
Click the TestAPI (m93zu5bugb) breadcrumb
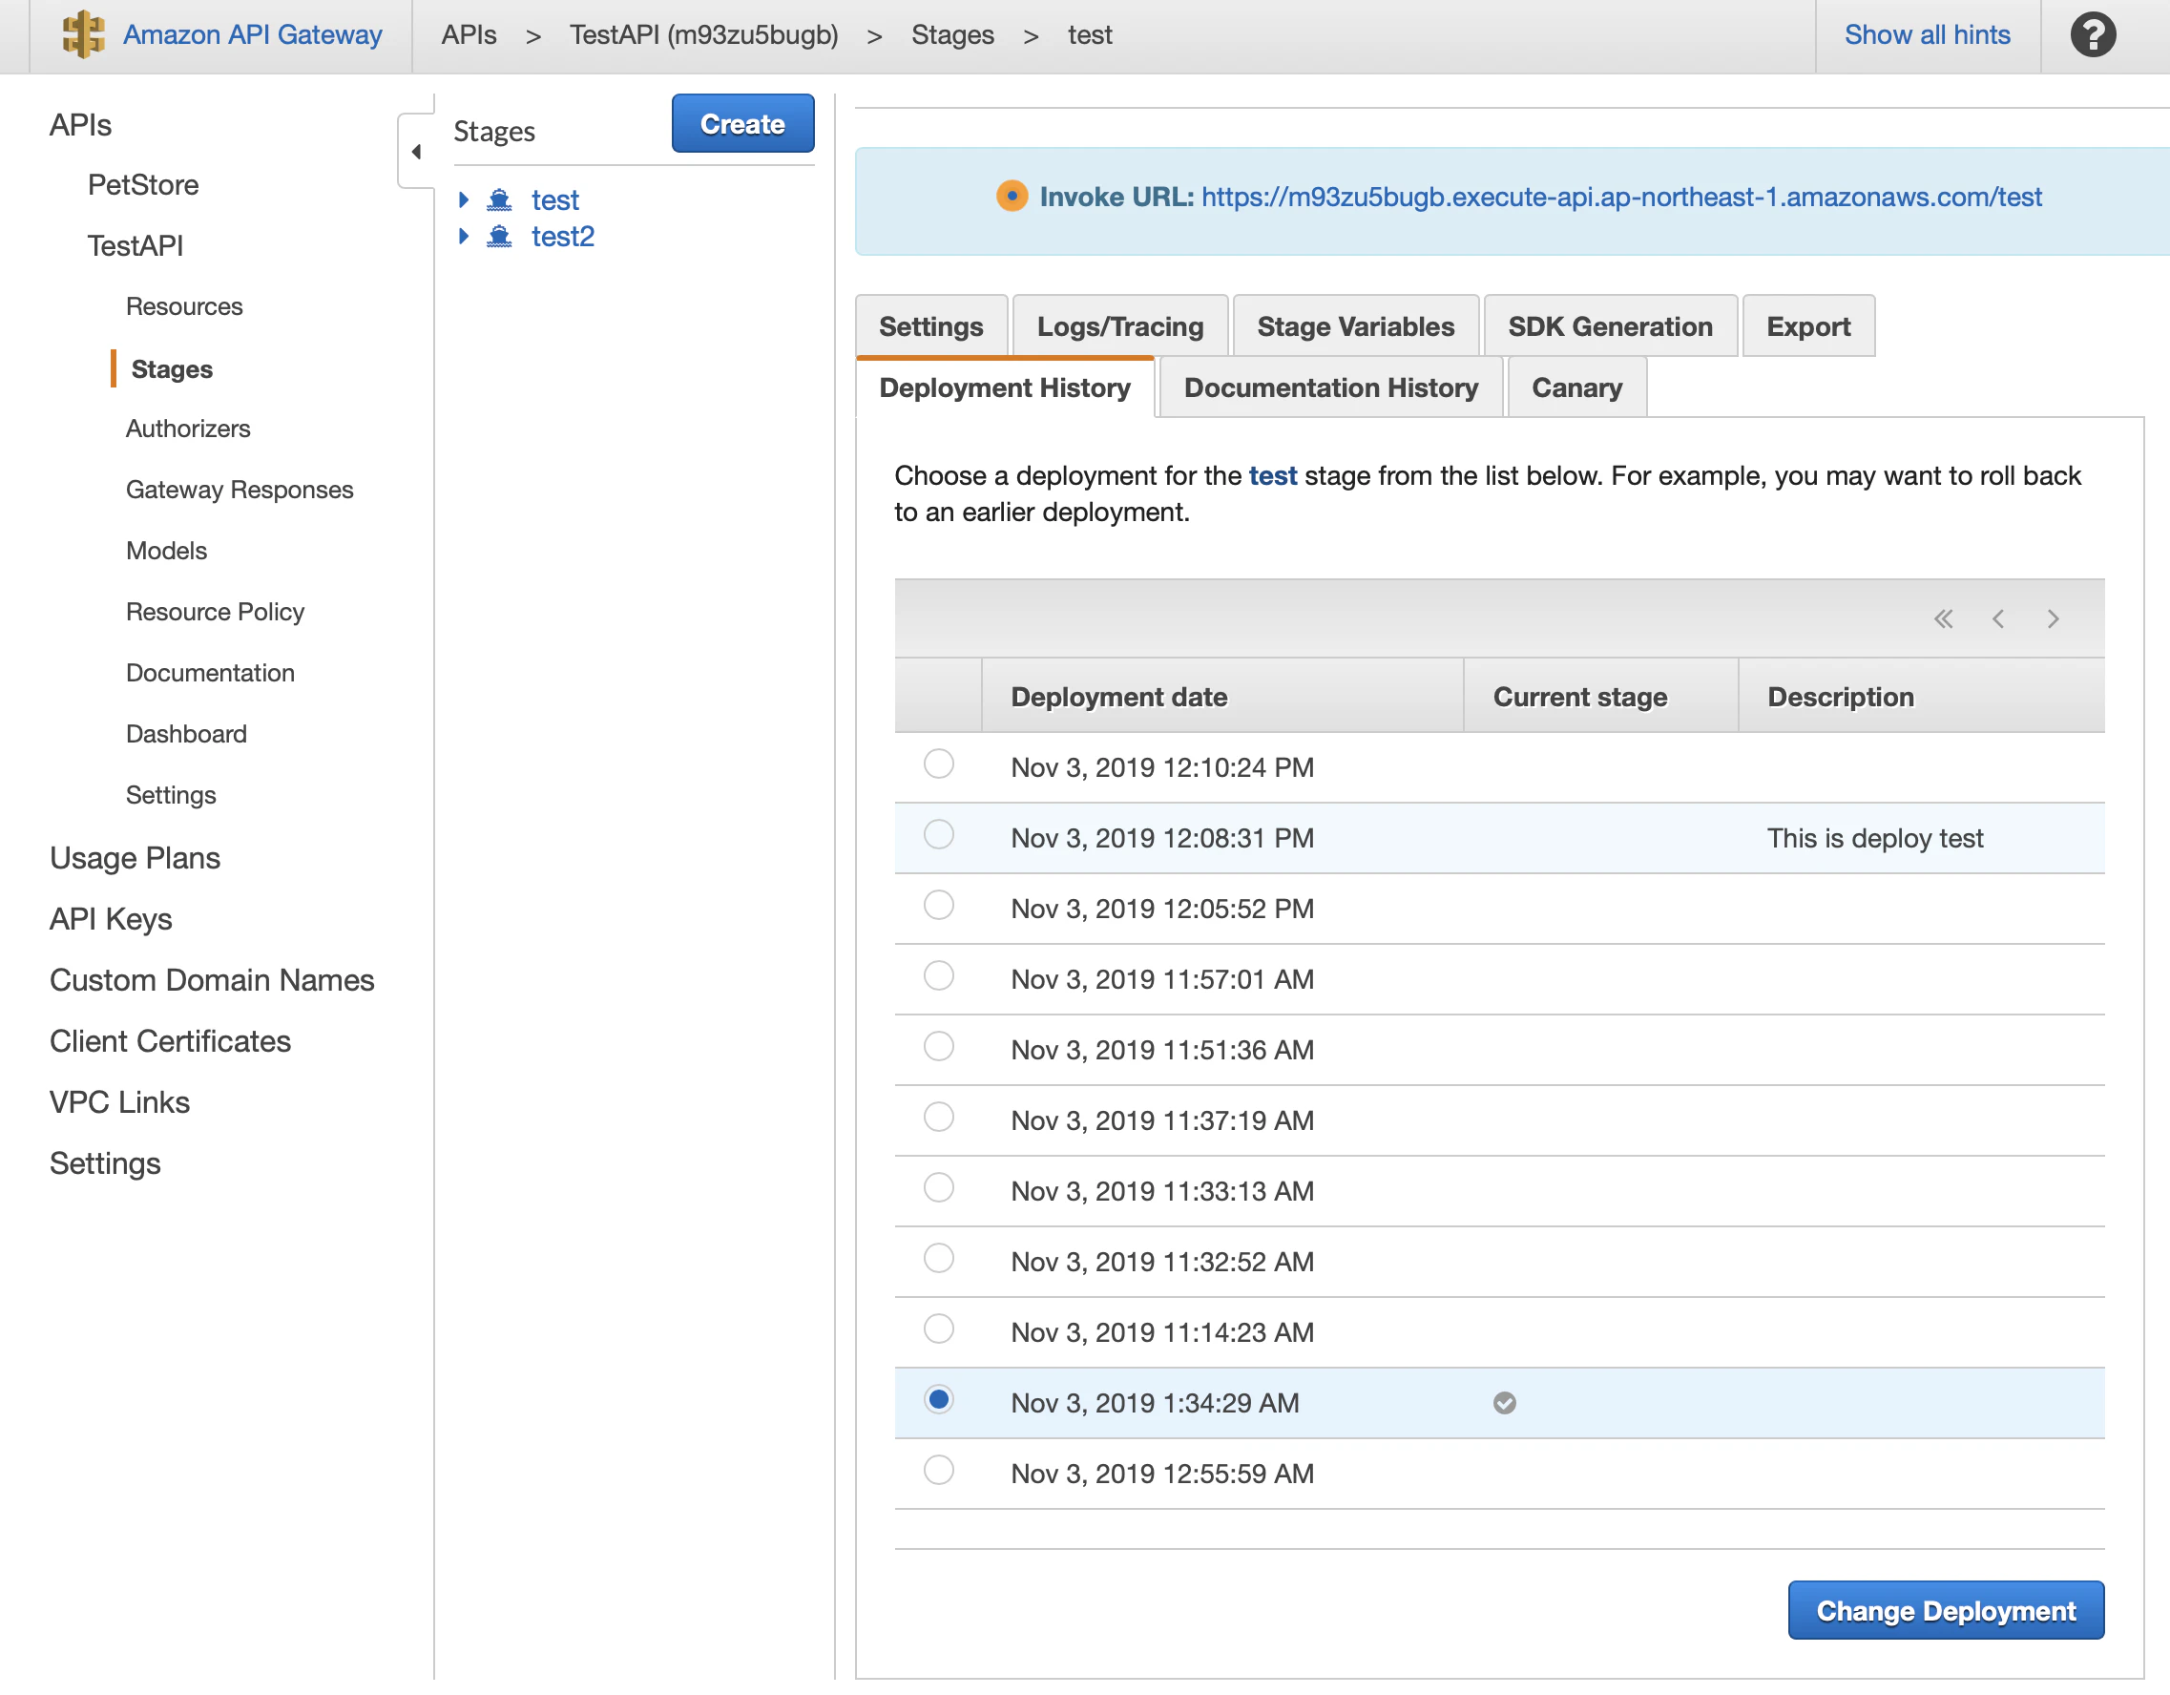click(703, 34)
